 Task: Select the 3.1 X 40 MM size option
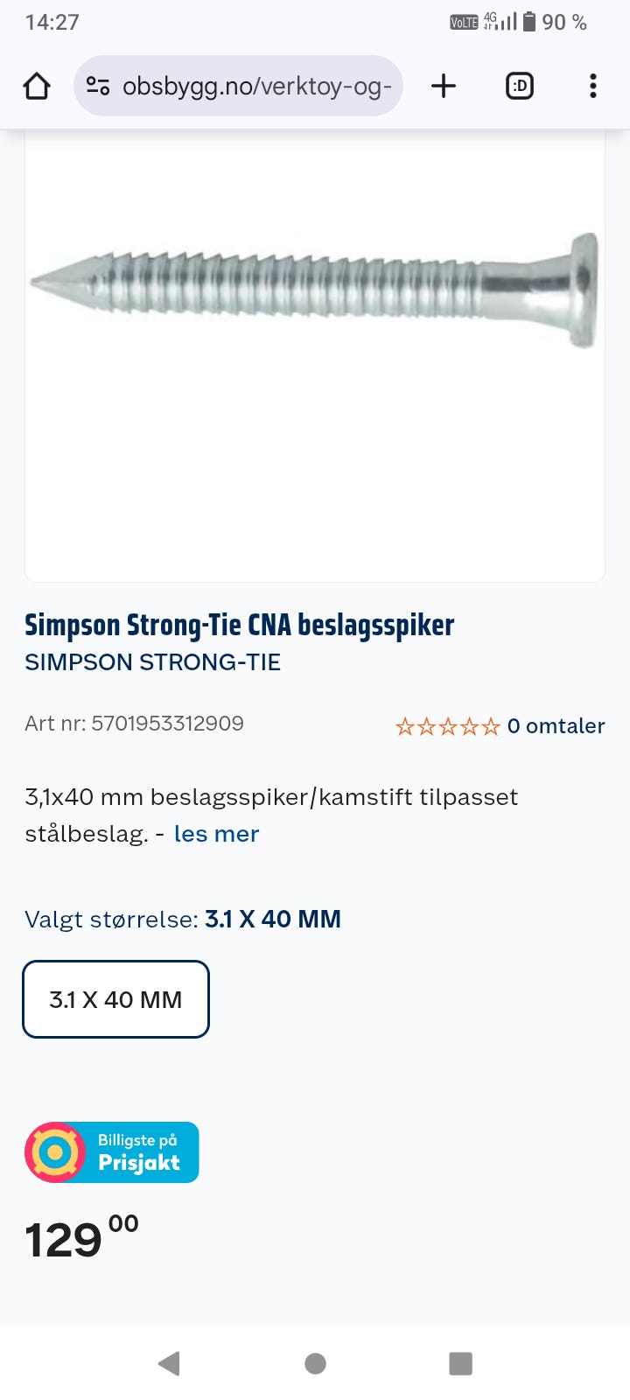tap(115, 999)
